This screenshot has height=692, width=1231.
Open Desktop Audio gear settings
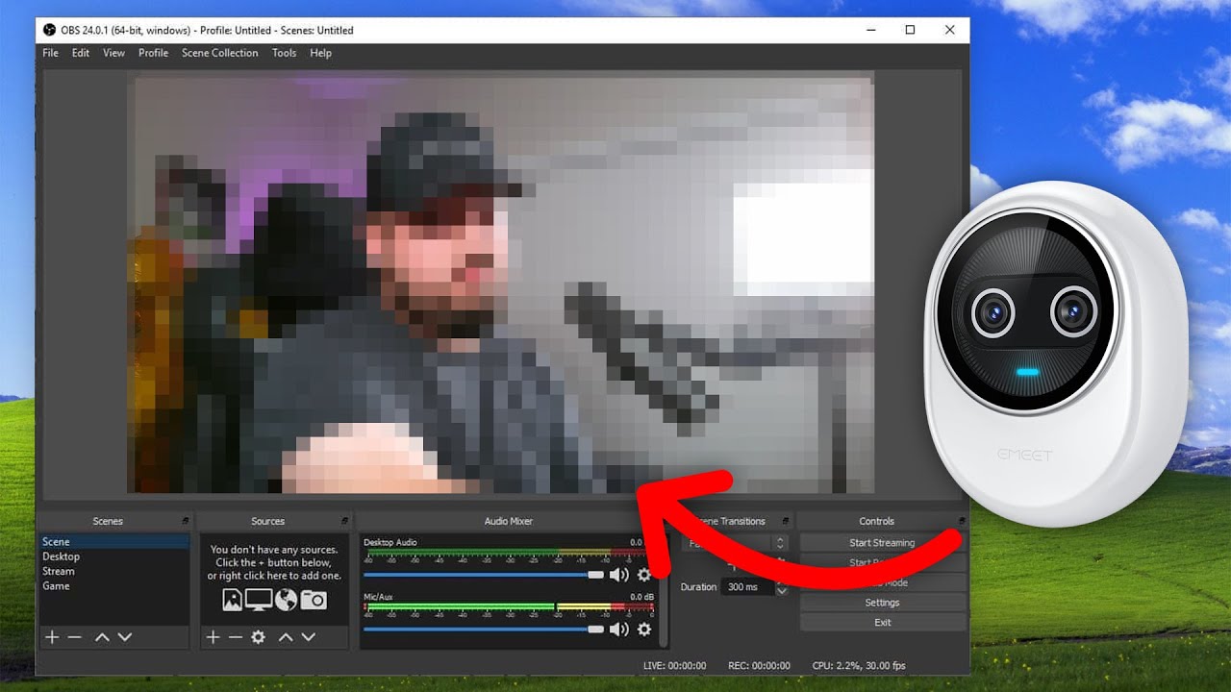point(644,575)
